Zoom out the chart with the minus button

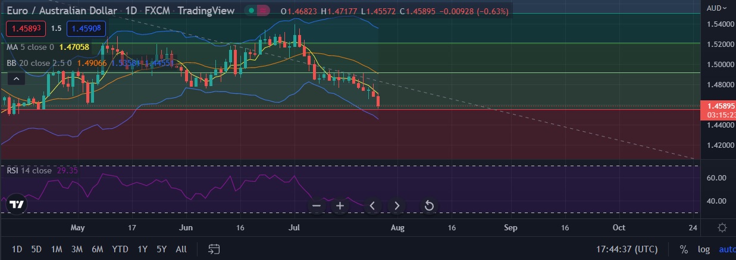tap(317, 206)
